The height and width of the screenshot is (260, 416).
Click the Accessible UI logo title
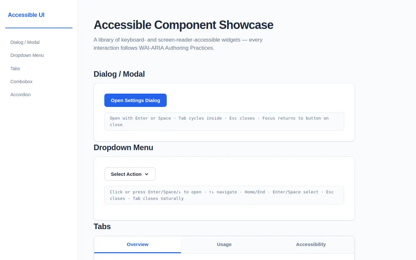[x=26, y=15]
